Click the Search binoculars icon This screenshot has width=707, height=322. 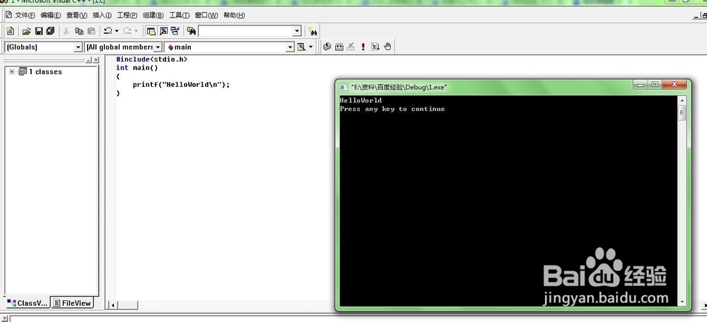coord(312,32)
